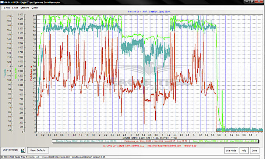Click the Throttle vertical axis label
Viewport: 265px width, 159px height.
click(x=5, y=73)
